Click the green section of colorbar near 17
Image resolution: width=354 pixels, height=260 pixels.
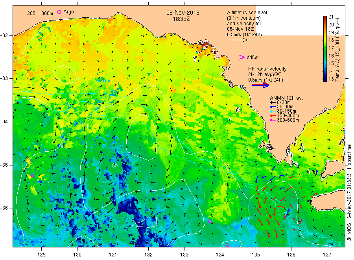click(325, 48)
